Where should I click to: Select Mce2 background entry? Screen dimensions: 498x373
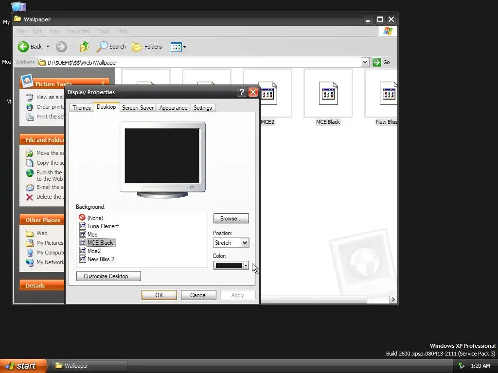[94, 251]
